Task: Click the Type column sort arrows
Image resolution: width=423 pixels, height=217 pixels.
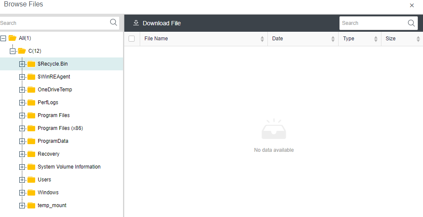Action: pyautogui.click(x=376, y=39)
